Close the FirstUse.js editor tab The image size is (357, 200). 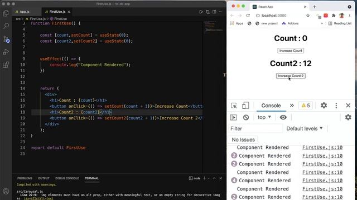coord(69,12)
